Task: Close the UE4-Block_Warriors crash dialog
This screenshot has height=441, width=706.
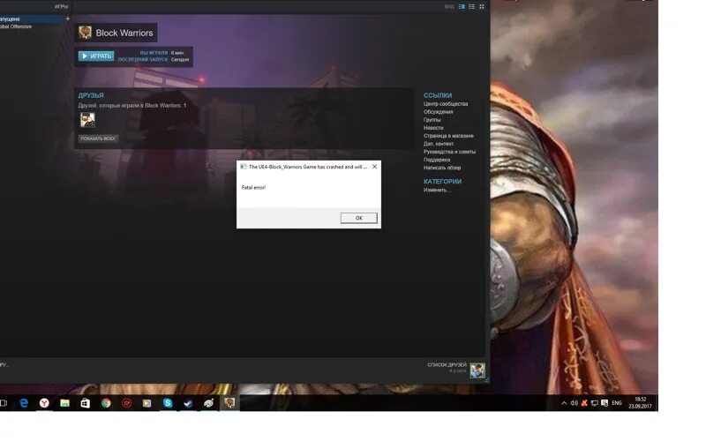Action: click(x=374, y=167)
